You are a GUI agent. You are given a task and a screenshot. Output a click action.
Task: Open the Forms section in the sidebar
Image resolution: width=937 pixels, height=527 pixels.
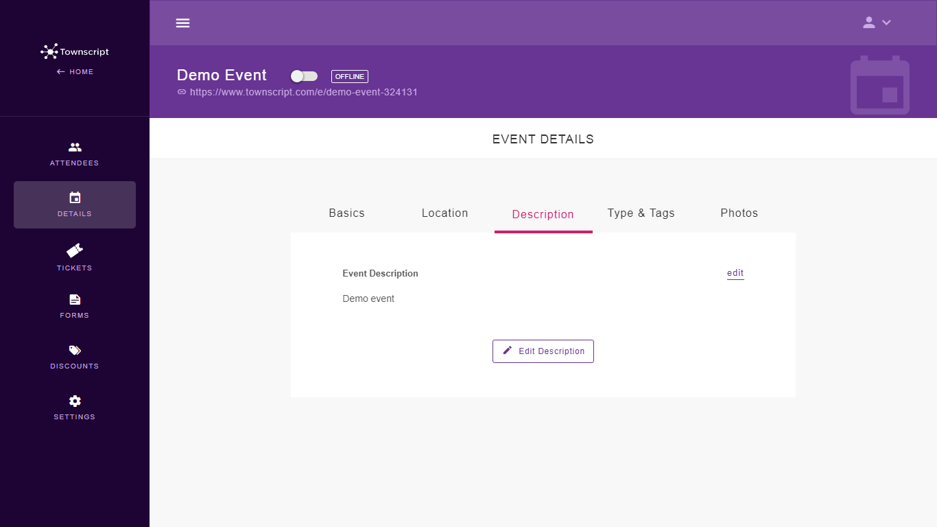pyautogui.click(x=75, y=306)
